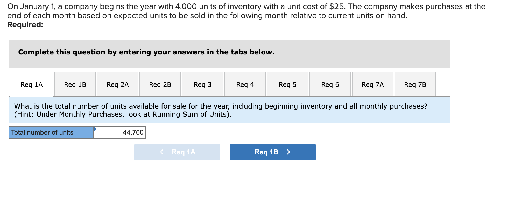
Task: Click the disabled Req 1A back button
Action: (177, 152)
